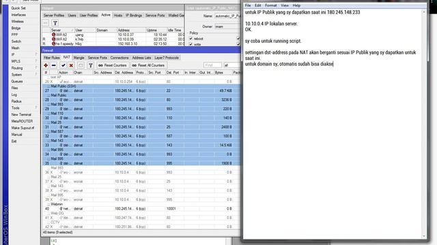Add a new NAT rule with plus icon
The width and height of the screenshot is (437, 245).
[46, 65]
